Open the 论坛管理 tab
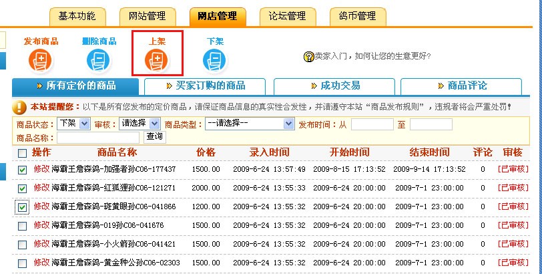 pyautogui.click(x=286, y=15)
